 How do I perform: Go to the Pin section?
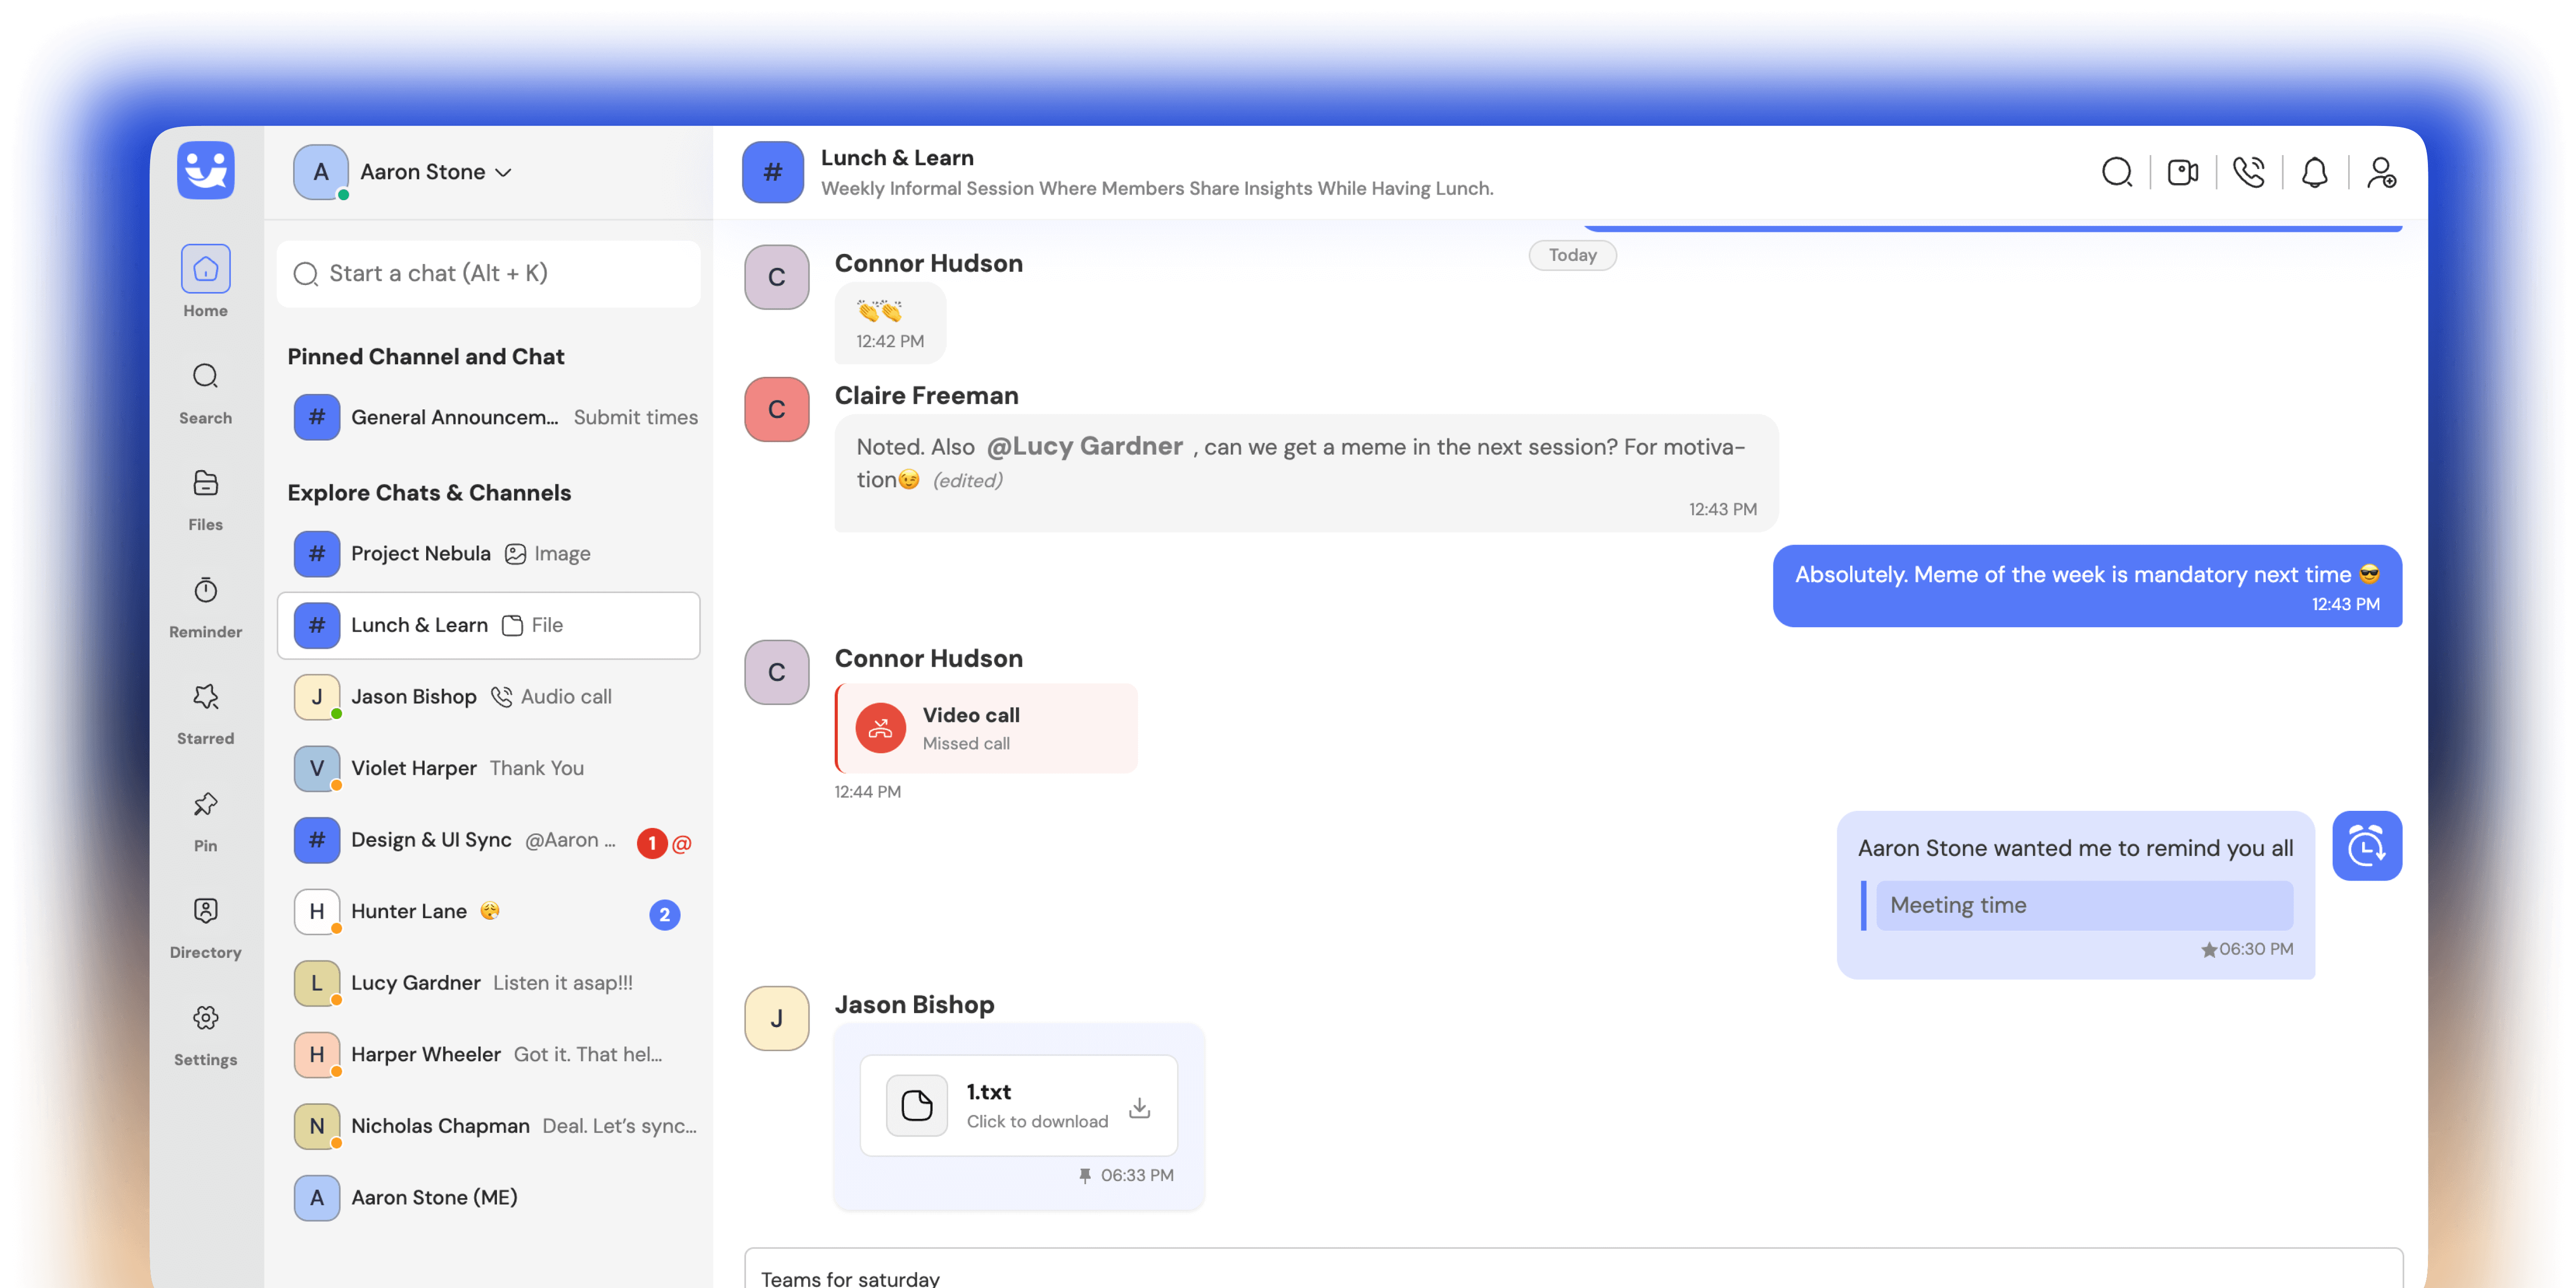point(205,820)
